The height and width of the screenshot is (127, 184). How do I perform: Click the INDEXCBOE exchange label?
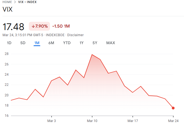pyautogui.click(x=55, y=35)
